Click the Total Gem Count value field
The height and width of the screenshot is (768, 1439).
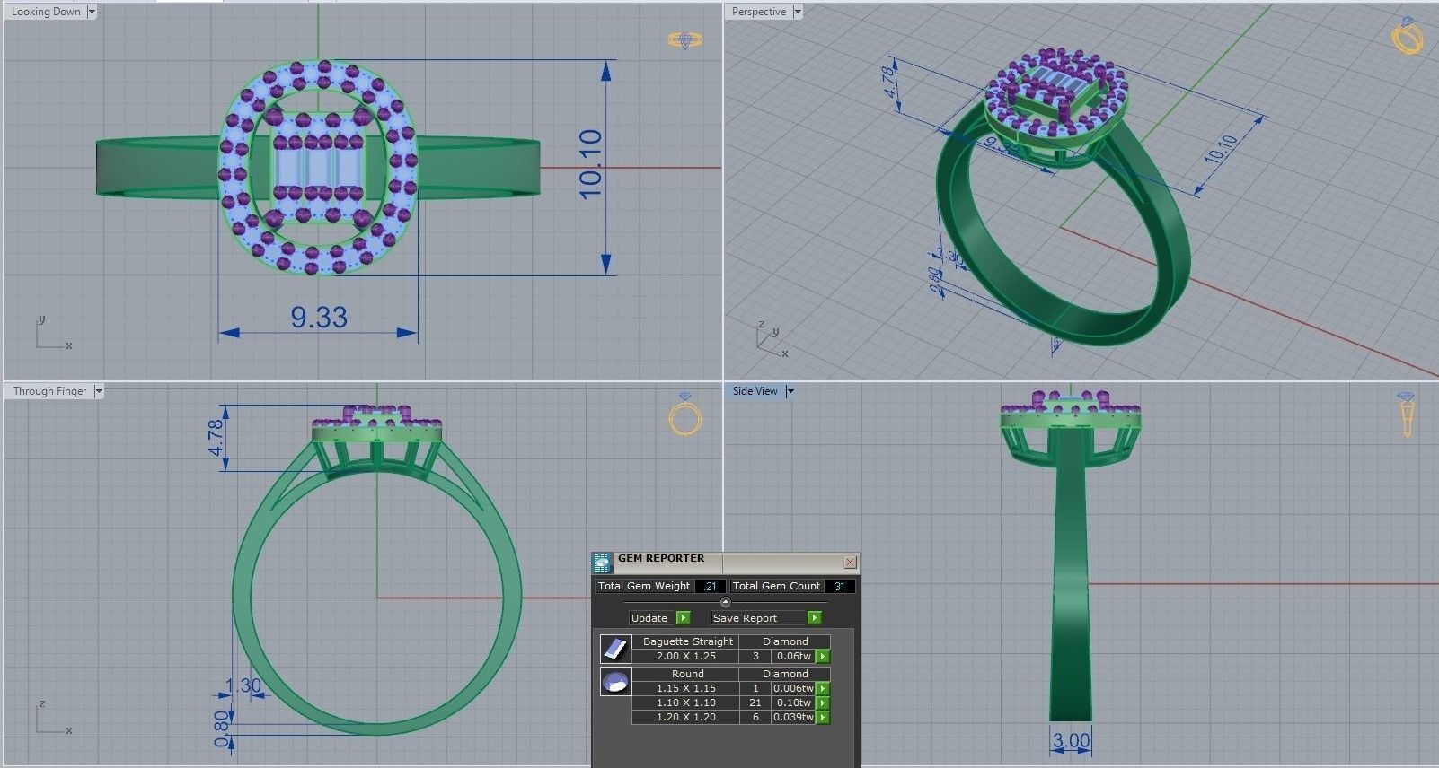[x=840, y=586]
